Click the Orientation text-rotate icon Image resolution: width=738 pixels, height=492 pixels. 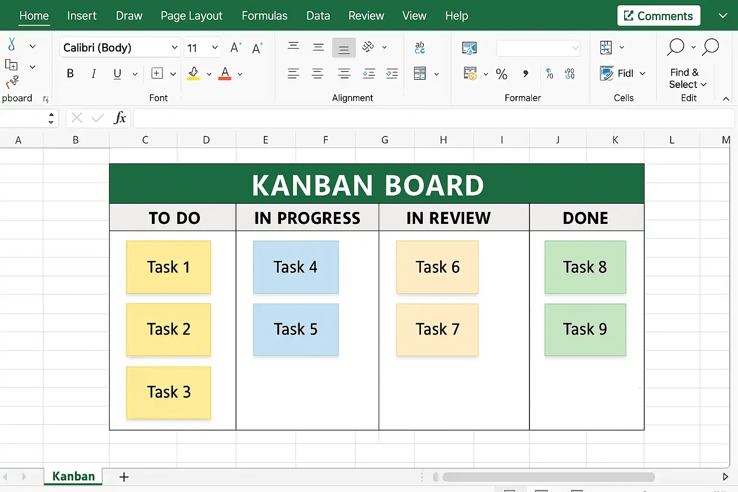[x=368, y=47]
